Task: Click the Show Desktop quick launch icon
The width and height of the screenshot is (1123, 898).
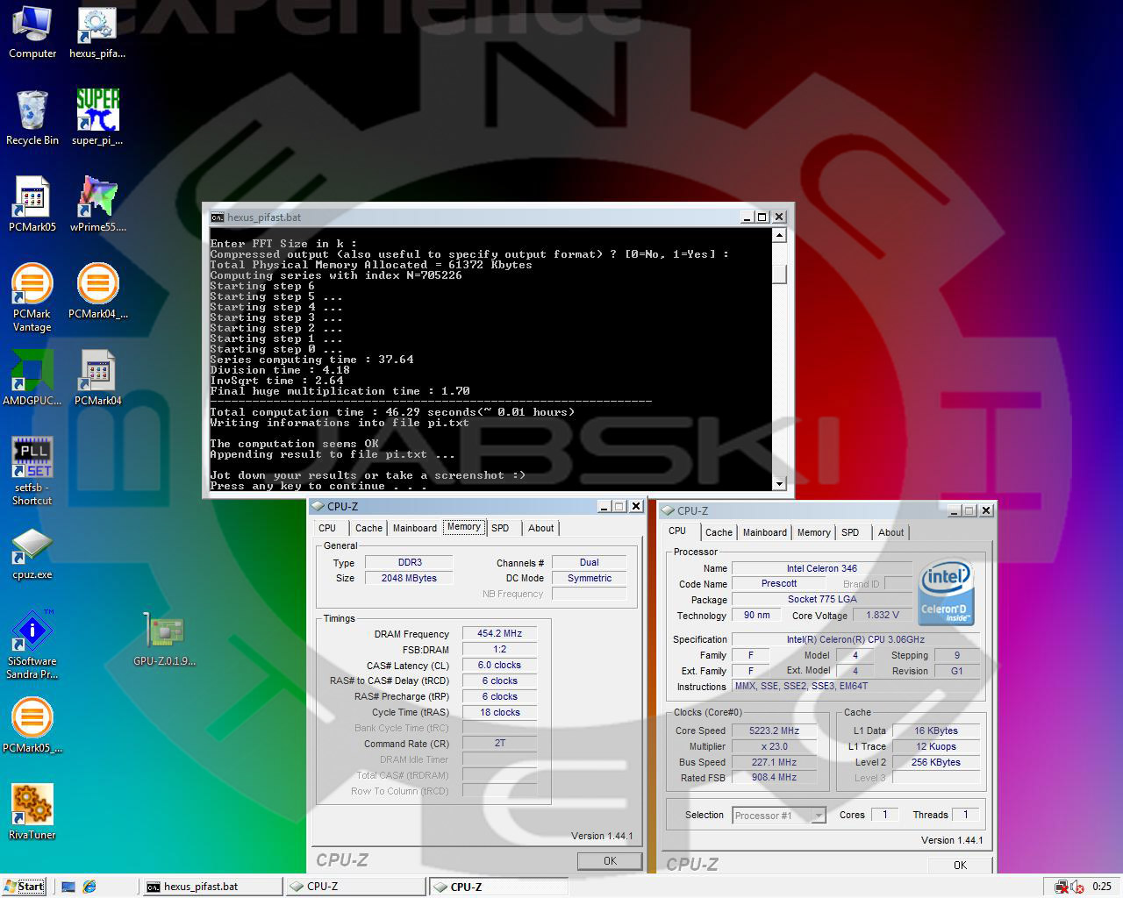Action: [x=68, y=887]
